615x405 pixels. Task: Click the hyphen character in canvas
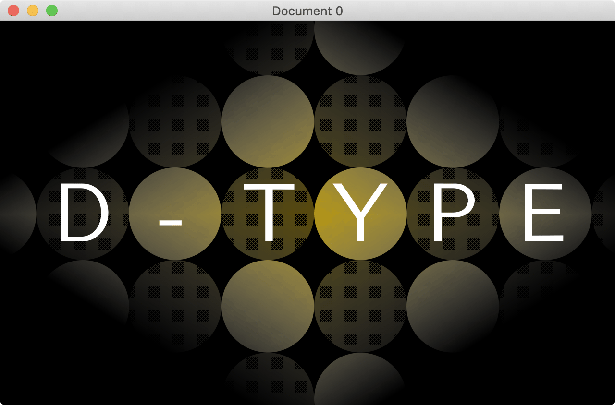[171, 223]
